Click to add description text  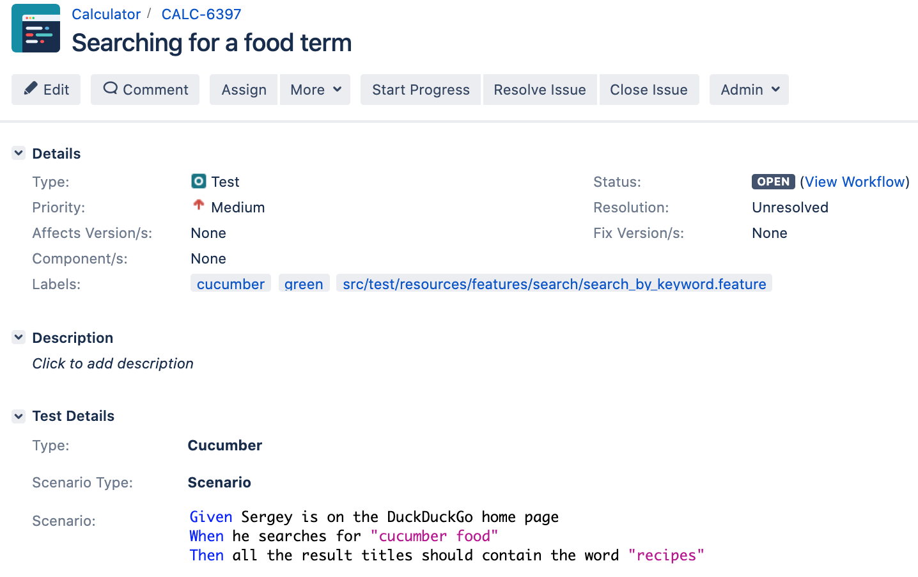pyautogui.click(x=113, y=363)
